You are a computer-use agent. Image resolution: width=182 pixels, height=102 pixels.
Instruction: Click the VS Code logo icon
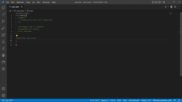3,2
